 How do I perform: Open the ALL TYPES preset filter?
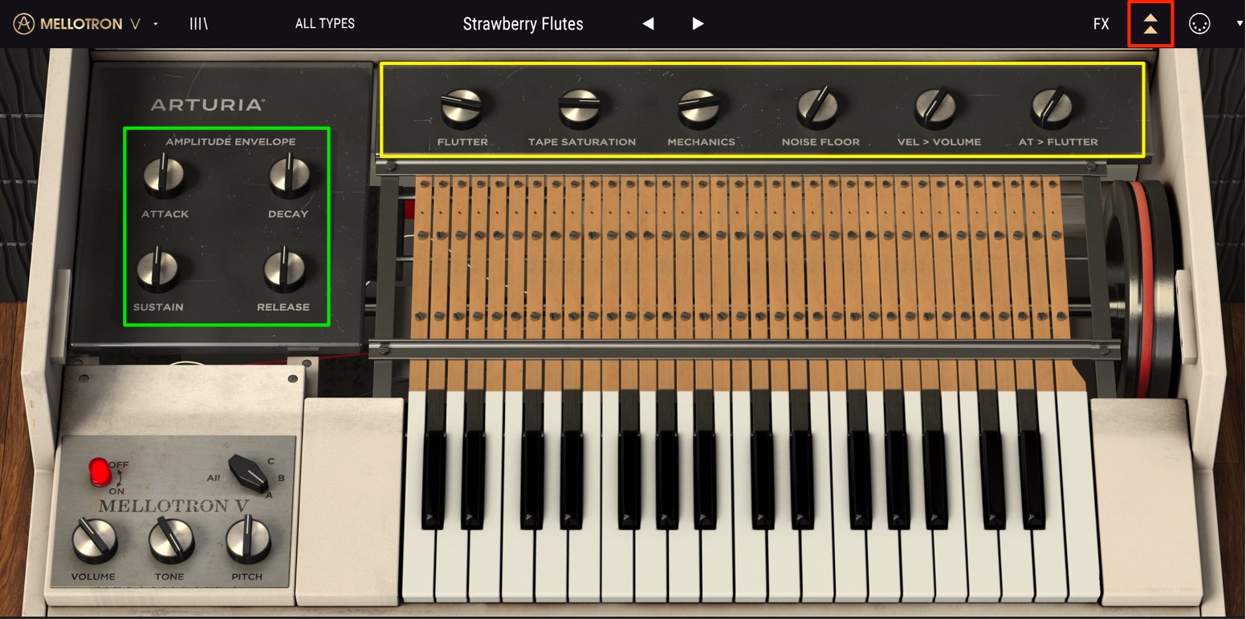coord(324,24)
